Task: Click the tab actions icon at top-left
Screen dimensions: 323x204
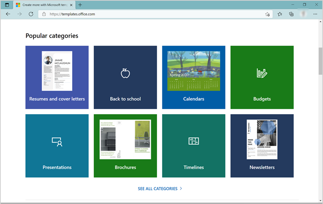Action: [x=7, y=5]
